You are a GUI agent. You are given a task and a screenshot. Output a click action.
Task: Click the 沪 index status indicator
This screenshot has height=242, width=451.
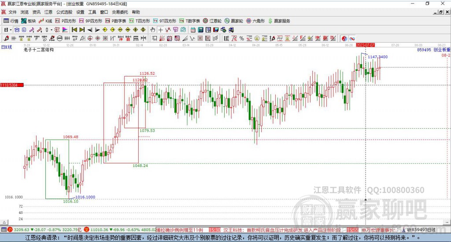10,230
